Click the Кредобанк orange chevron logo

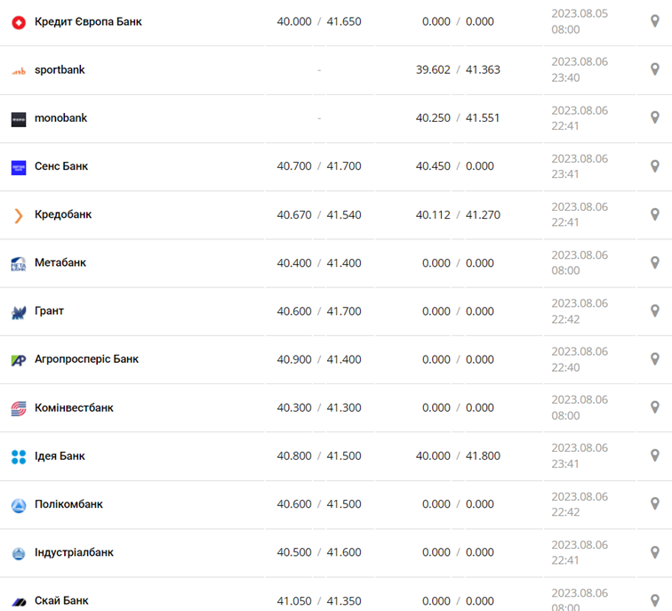19,215
